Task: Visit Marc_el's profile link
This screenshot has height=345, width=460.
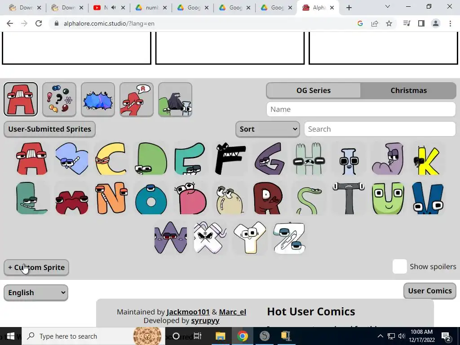Action: pyautogui.click(x=232, y=312)
